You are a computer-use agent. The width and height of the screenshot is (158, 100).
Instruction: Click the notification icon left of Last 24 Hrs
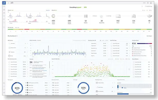142,6
